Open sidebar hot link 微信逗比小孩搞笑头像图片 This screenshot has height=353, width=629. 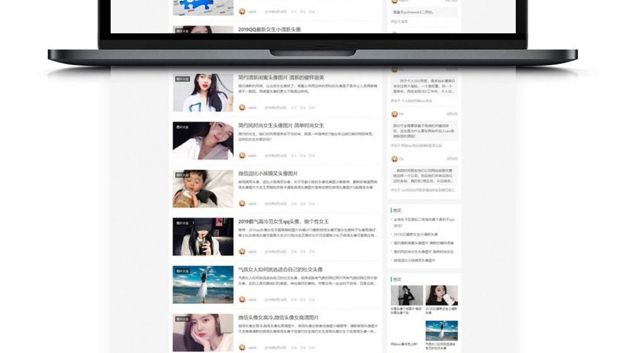pyautogui.click(x=415, y=261)
